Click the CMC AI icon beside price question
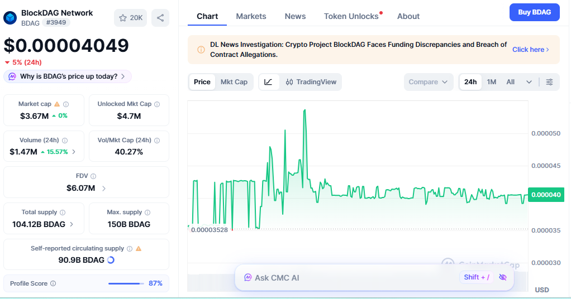 (x=12, y=76)
